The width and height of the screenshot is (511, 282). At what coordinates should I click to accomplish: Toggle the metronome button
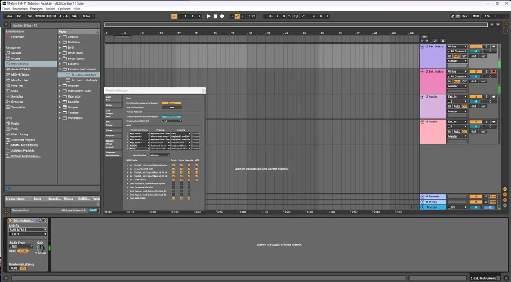coord(74,16)
